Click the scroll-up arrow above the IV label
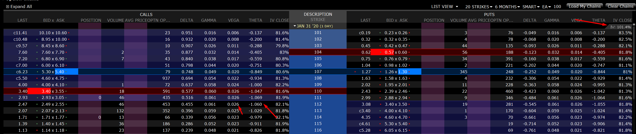 point(634,24)
